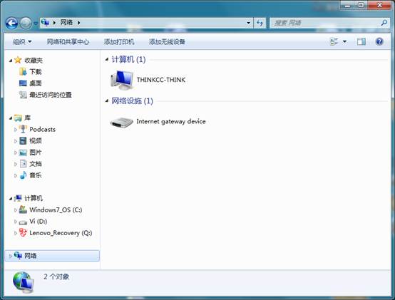Collapse the 计算机 (1) group header

[x=107, y=59]
